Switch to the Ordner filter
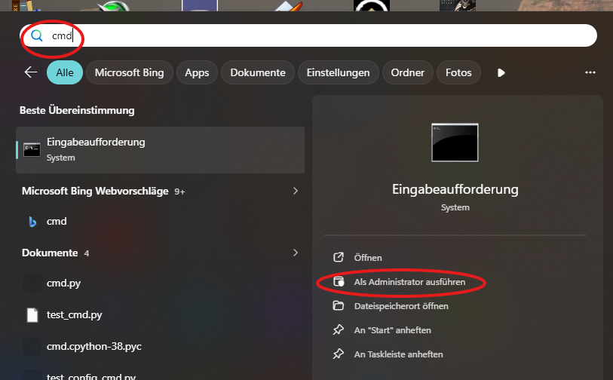 [x=408, y=72]
